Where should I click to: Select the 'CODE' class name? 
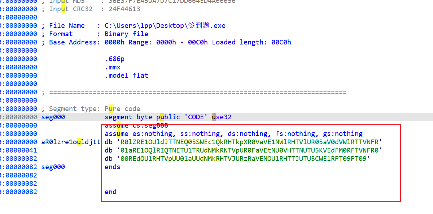point(196,117)
